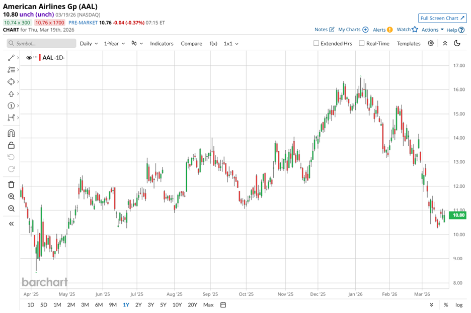Click the Symbol search field

click(40, 44)
